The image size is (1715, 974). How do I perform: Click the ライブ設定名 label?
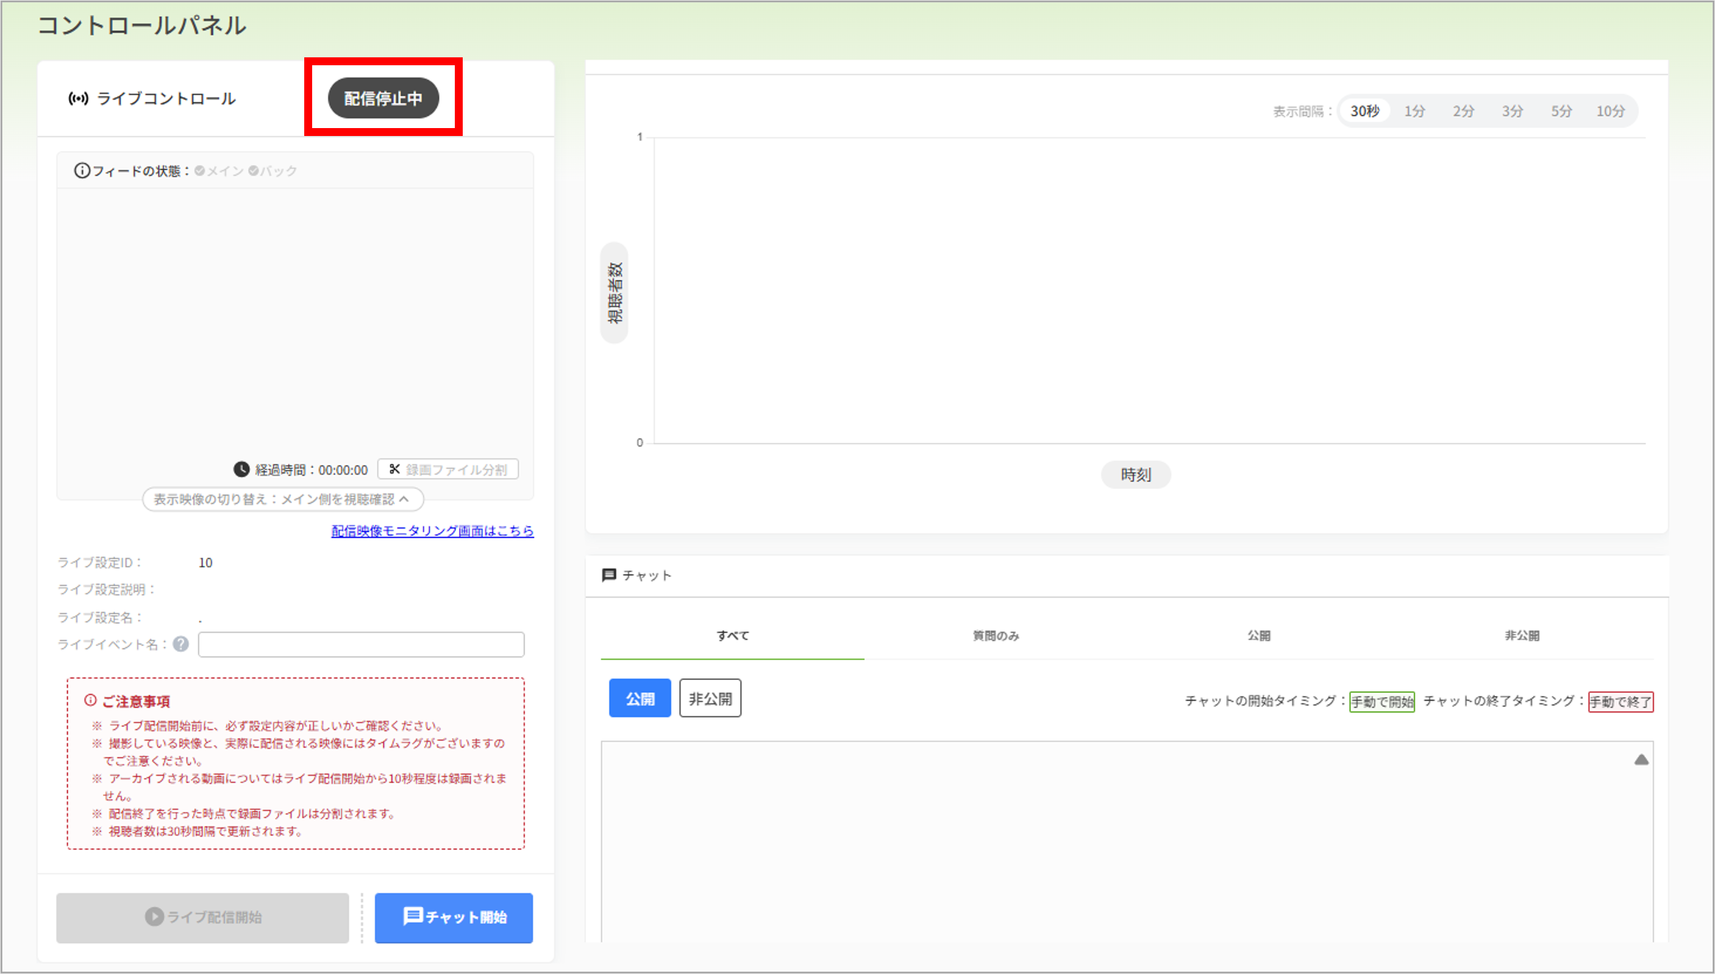tap(99, 617)
